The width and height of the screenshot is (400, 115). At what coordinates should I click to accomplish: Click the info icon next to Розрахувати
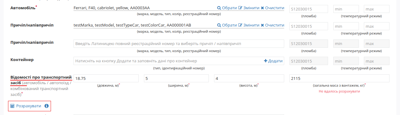[47, 106]
